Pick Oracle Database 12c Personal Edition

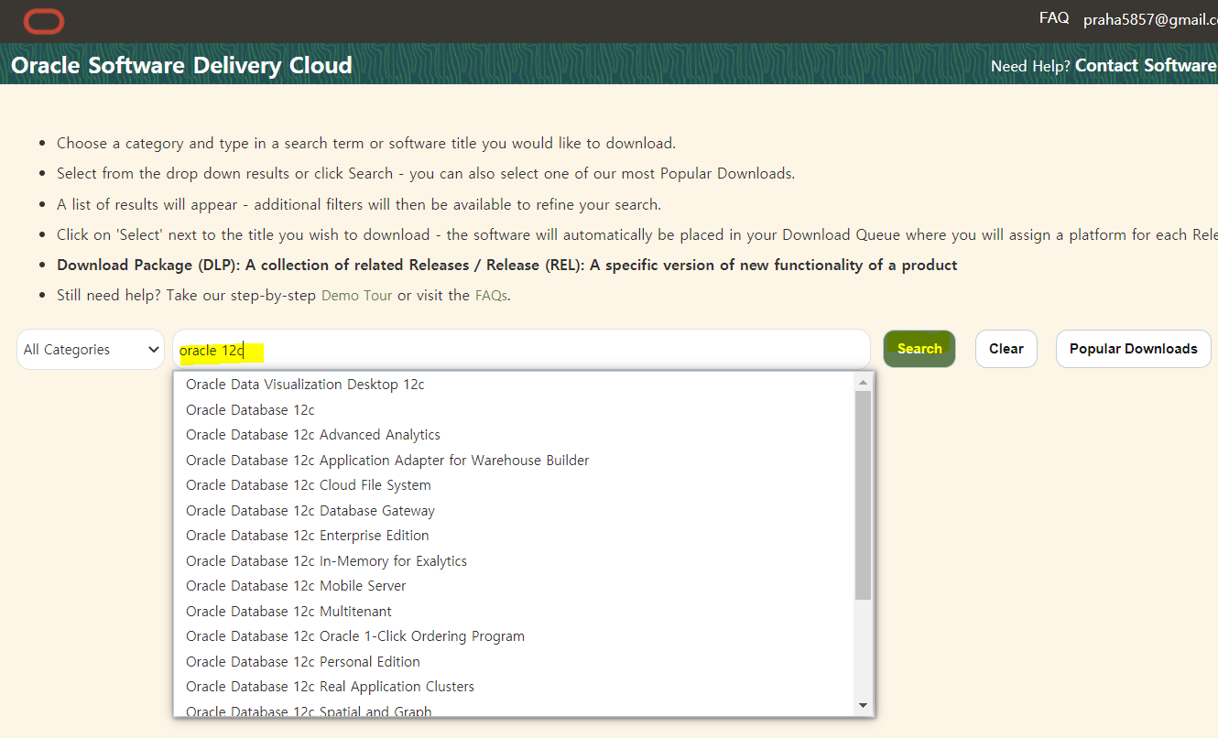(515, 662)
